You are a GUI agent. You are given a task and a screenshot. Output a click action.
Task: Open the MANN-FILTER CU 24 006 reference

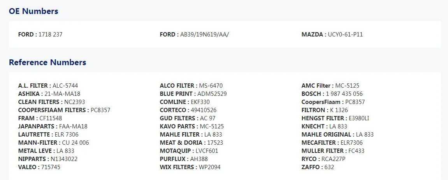click(x=53, y=143)
